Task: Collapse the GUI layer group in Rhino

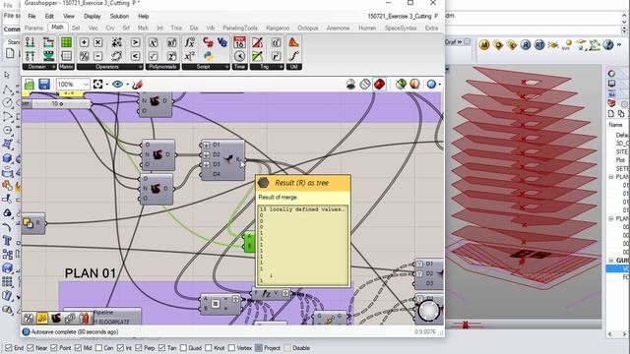Action: [x=611, y=260]
